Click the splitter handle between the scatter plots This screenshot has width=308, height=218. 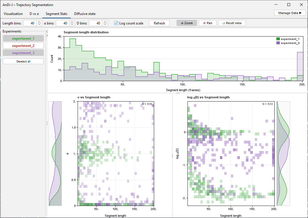click(x=172, y=156)
